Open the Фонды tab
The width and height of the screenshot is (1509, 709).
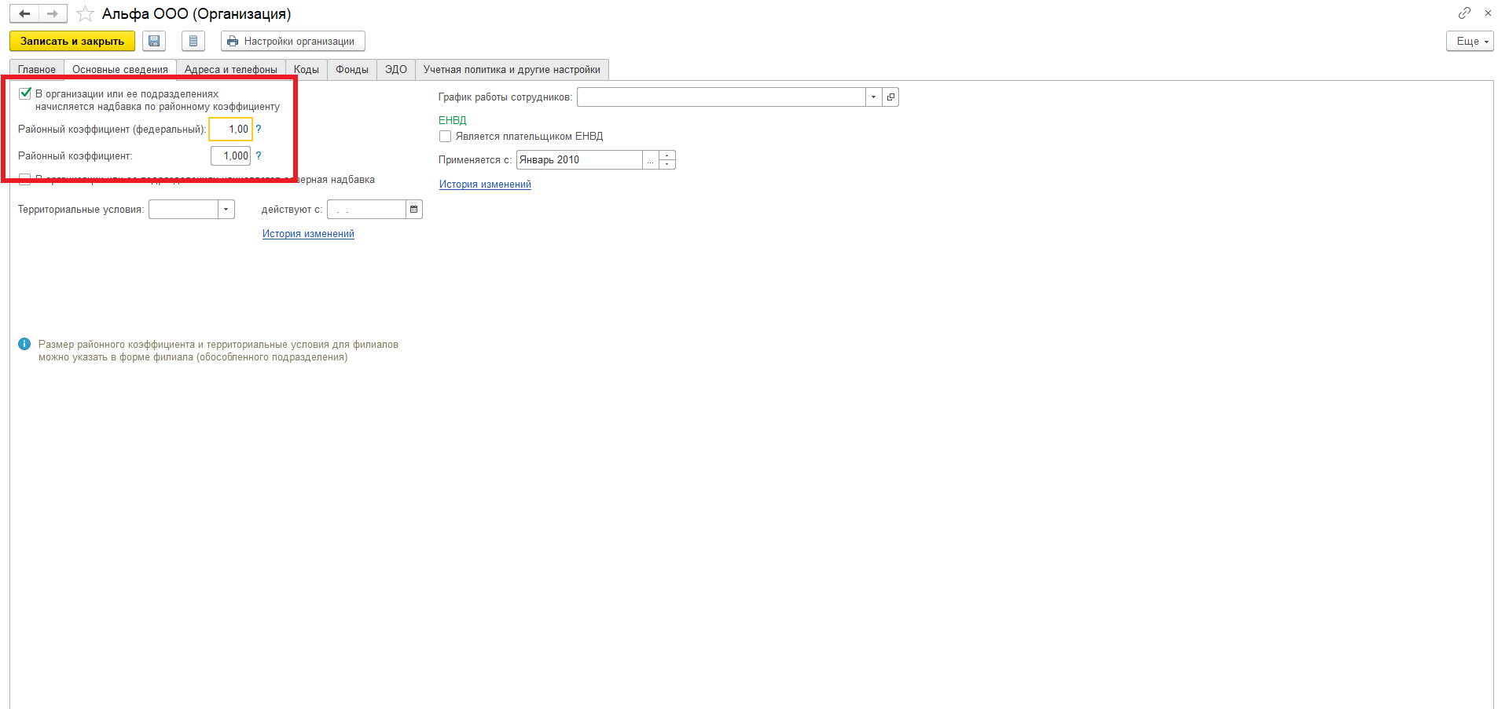(x=352, y=69)
